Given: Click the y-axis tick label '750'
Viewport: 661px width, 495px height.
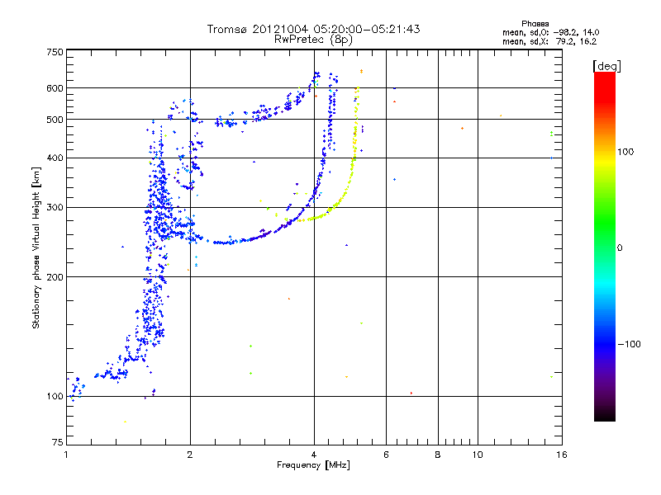Looking at the screenshot, I should tap(55, 52).
